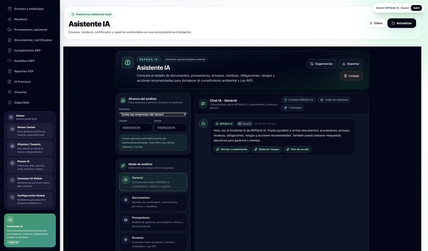This screenshot has height=251, width=428.
Task: Click the Clientes / Tenants building icon
Action: [12, 146]
